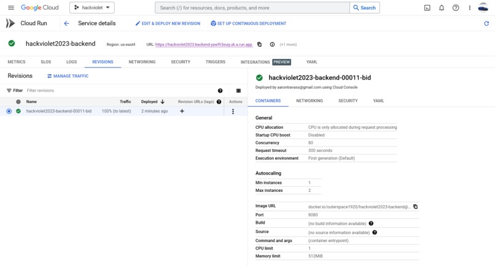This screenshot has height=266, width=495.
Task: Sort revisions by Traffic column
Action: 125,102
